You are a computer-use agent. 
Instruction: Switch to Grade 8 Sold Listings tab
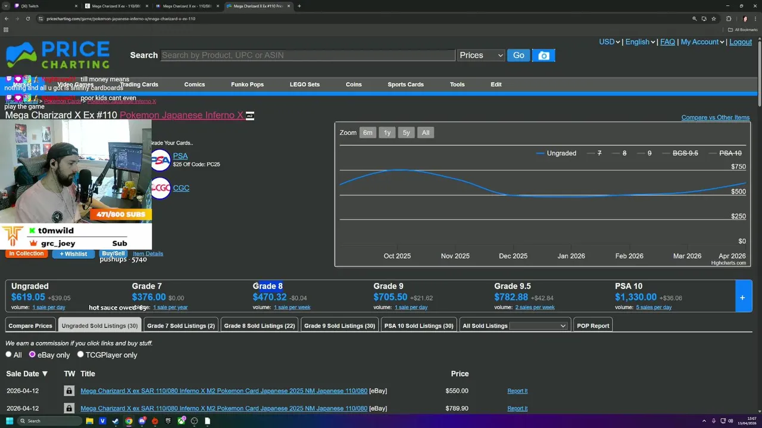click(x=260, y=326)
